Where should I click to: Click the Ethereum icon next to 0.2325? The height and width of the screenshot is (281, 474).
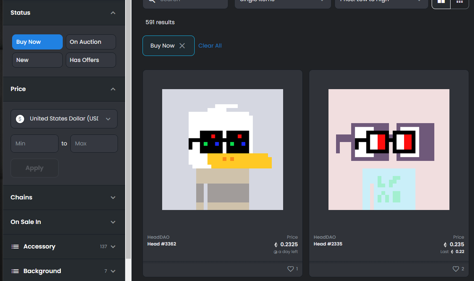276,245
